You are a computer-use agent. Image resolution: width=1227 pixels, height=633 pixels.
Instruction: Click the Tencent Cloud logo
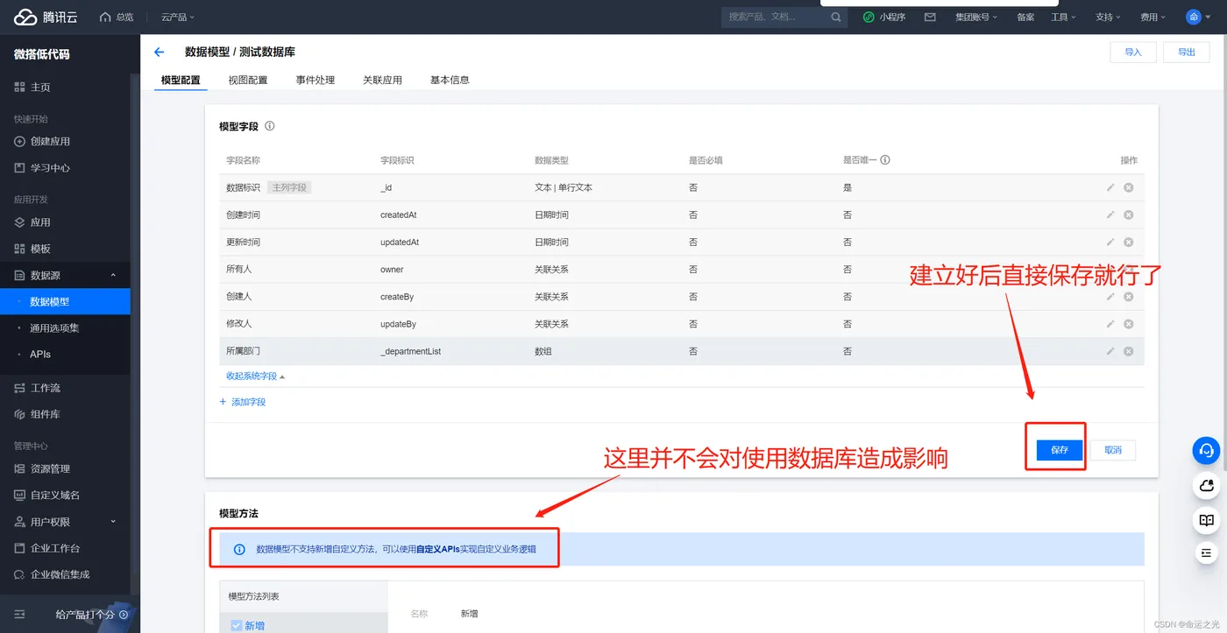(x=44, y=17)
